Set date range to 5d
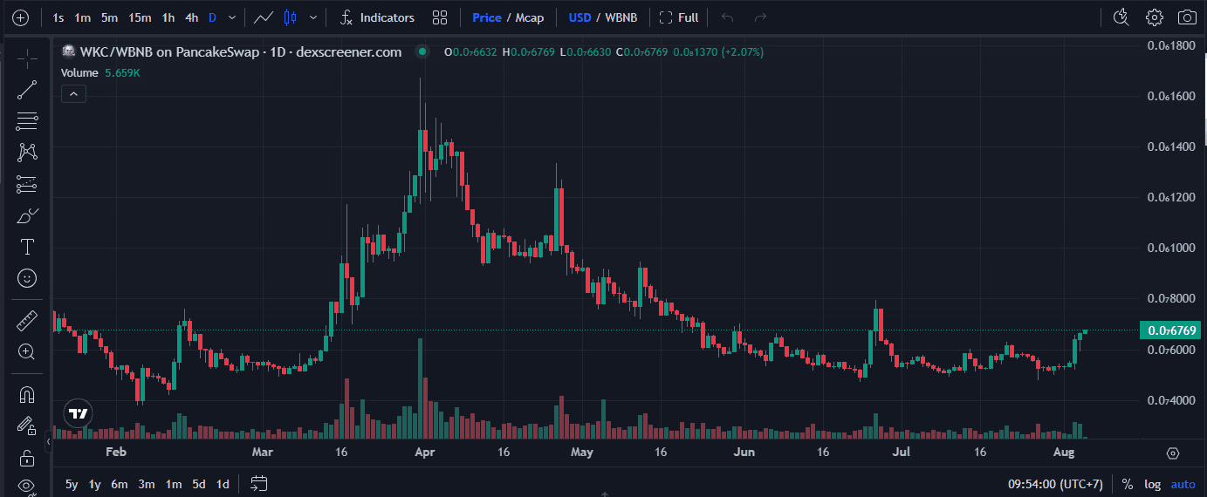 tap(199, 484)
